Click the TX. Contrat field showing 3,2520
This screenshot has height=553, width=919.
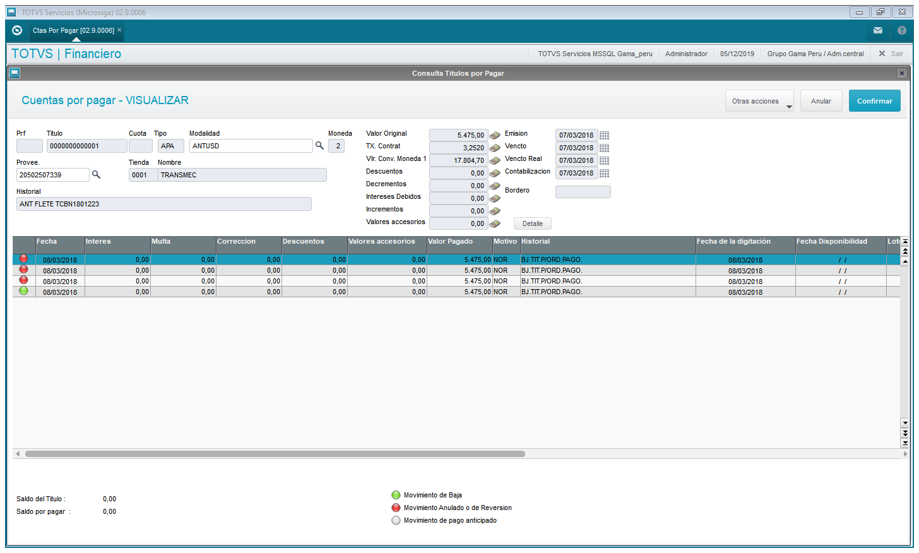click(459, 148)
